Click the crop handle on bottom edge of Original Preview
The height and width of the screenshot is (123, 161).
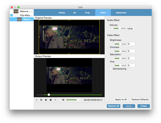(69, 54)
